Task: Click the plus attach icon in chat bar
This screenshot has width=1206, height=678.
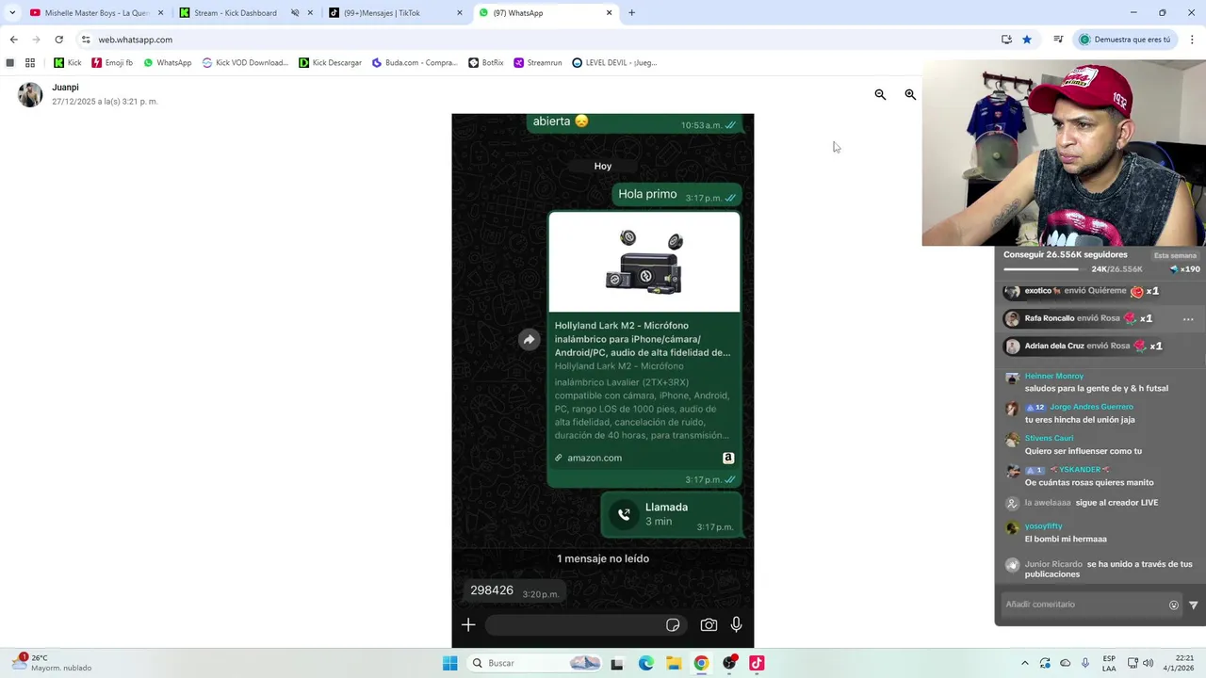Action: 468,624
